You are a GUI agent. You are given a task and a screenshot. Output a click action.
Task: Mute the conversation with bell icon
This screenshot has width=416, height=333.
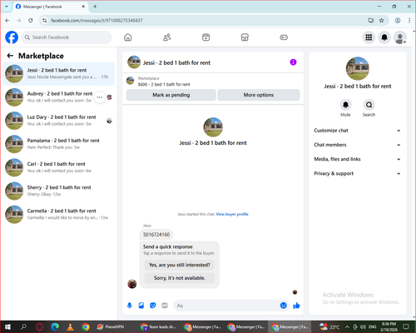(x=345, y=105)
